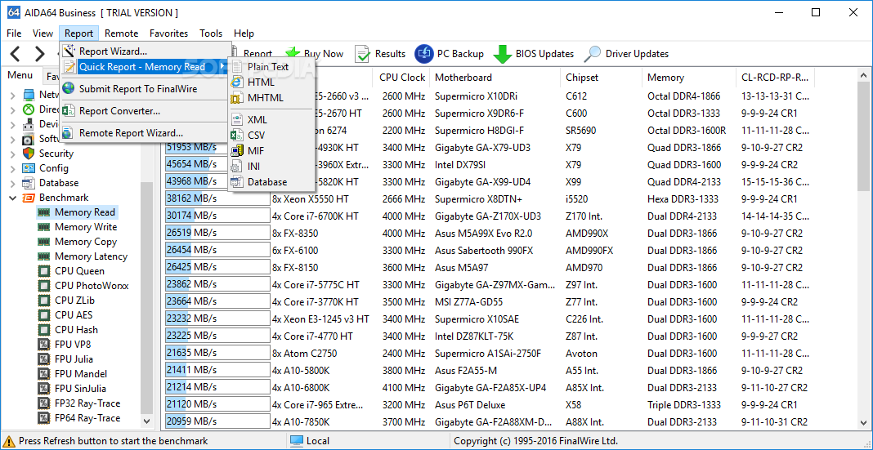873x450 pixels.
Task: Click the HTML browser icon
Action: click(237, 82)
